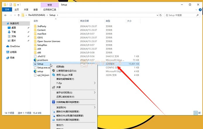Open quick access toolbar customize dropdown
The image size is (203, 129).
pyautogui.click(x=18, y=5)
